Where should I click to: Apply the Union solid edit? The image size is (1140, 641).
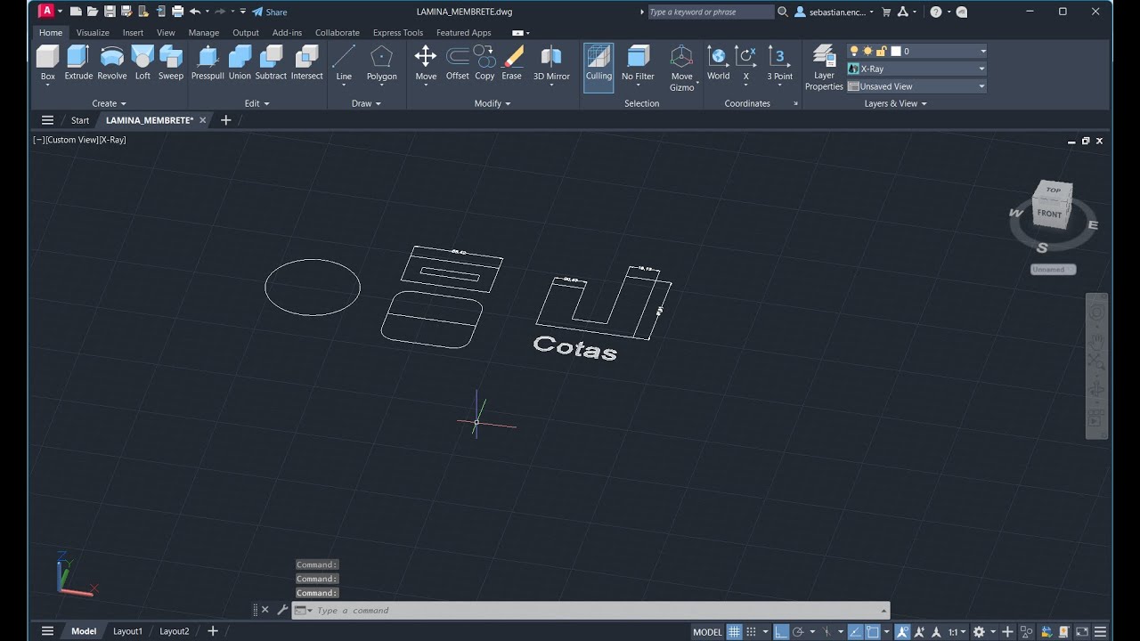pos(240,63)
